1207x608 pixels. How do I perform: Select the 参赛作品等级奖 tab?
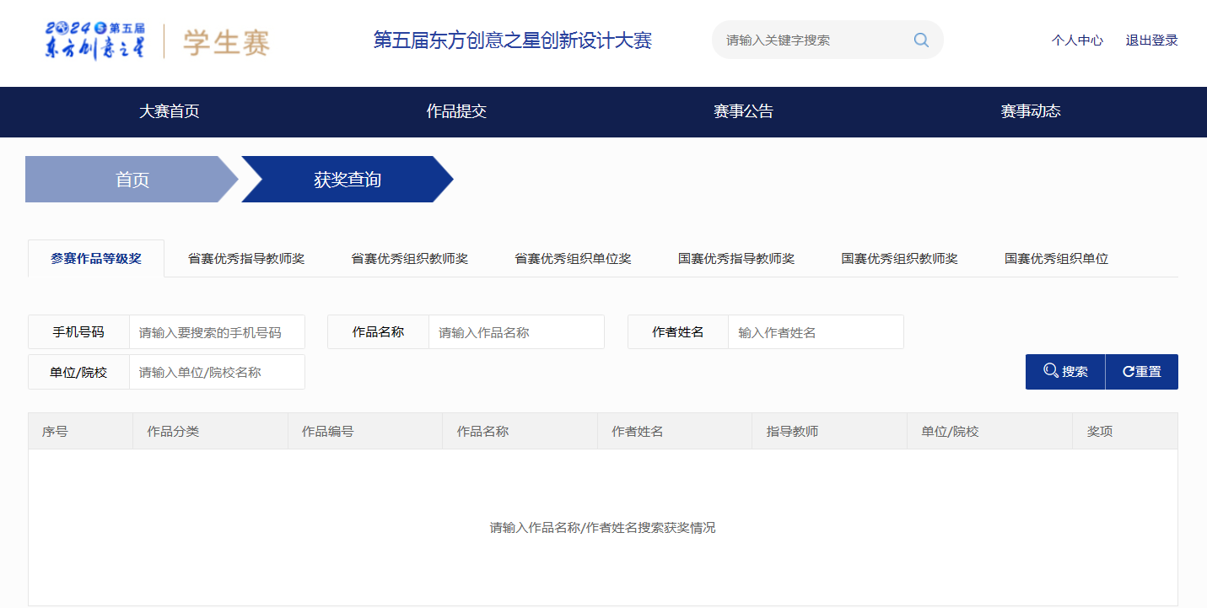point(96,259)
